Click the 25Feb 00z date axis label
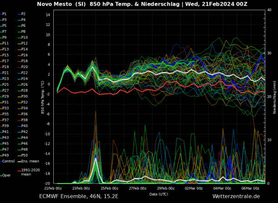Viewport: 278px width, 203px height. pyautogui.click(x=109, y=188)
